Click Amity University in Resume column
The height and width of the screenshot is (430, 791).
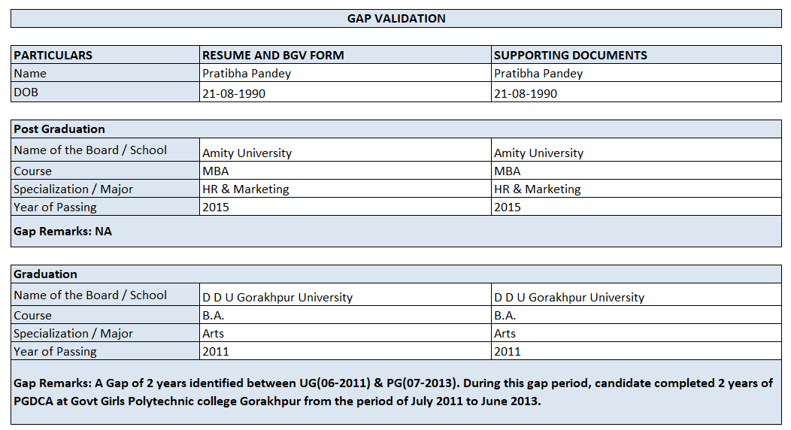pyautogui.click(x=247, y=153)
